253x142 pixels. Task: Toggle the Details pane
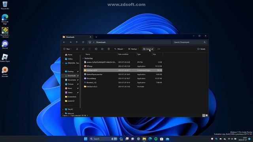click(x=201, y=49)
